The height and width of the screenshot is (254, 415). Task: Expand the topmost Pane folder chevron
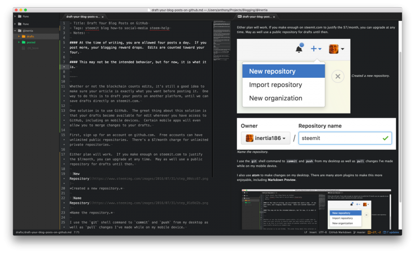tap(15, 17)
